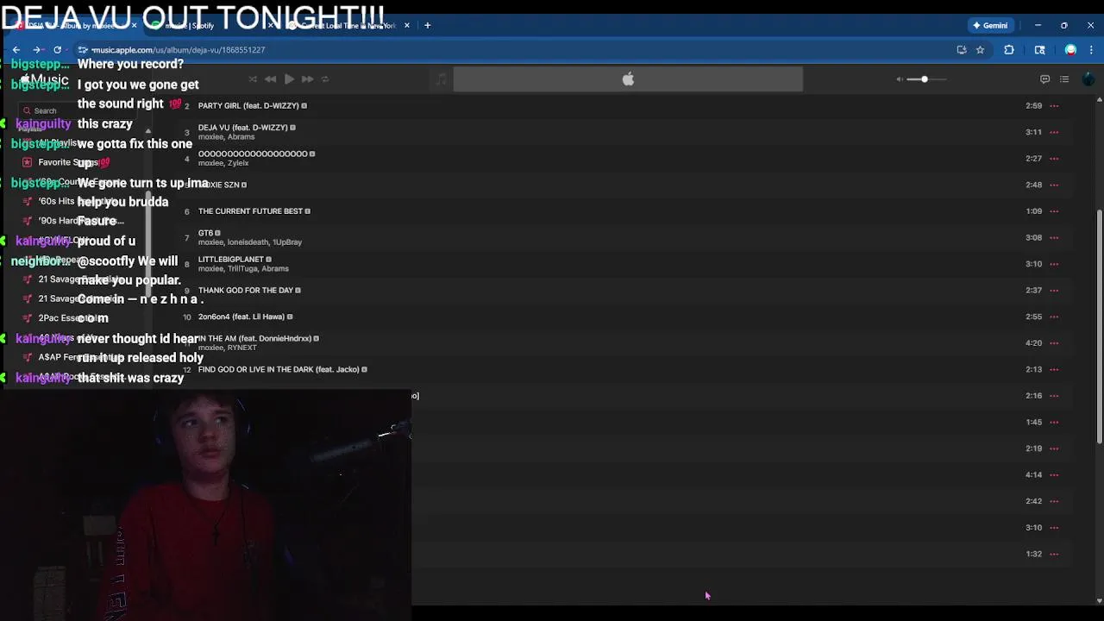Open more options for 1:32 track row

(1054, 554)
